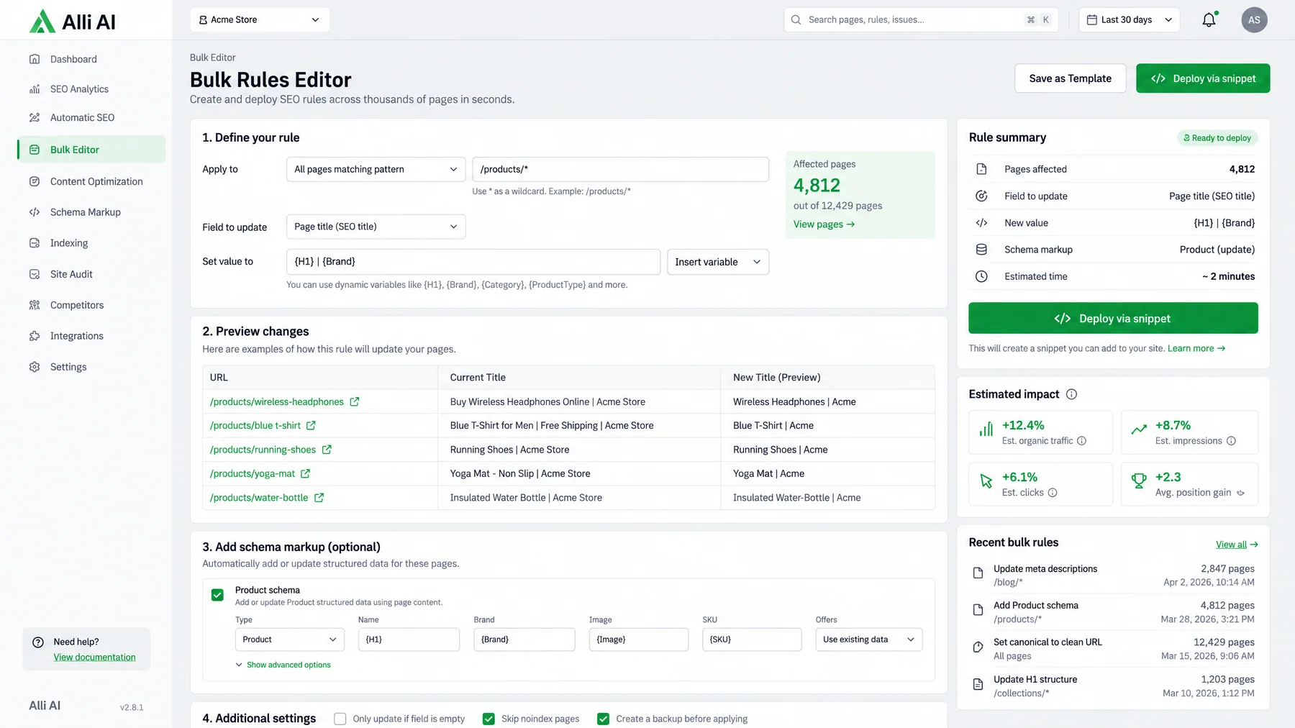Viewport: 1295px width, 728px height.
Task: Open external link icon for blue t-shirt URL
Action: point(311,426)
